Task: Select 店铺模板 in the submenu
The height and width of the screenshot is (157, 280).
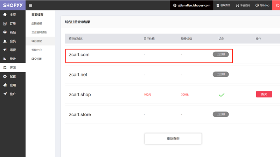Action: [x=36, y=23]
